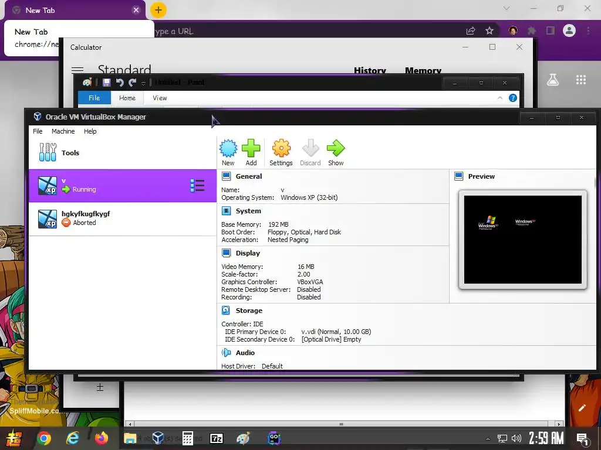Select History tab in Calculator
Screen dimensions: 601x450
pos(370,71)
